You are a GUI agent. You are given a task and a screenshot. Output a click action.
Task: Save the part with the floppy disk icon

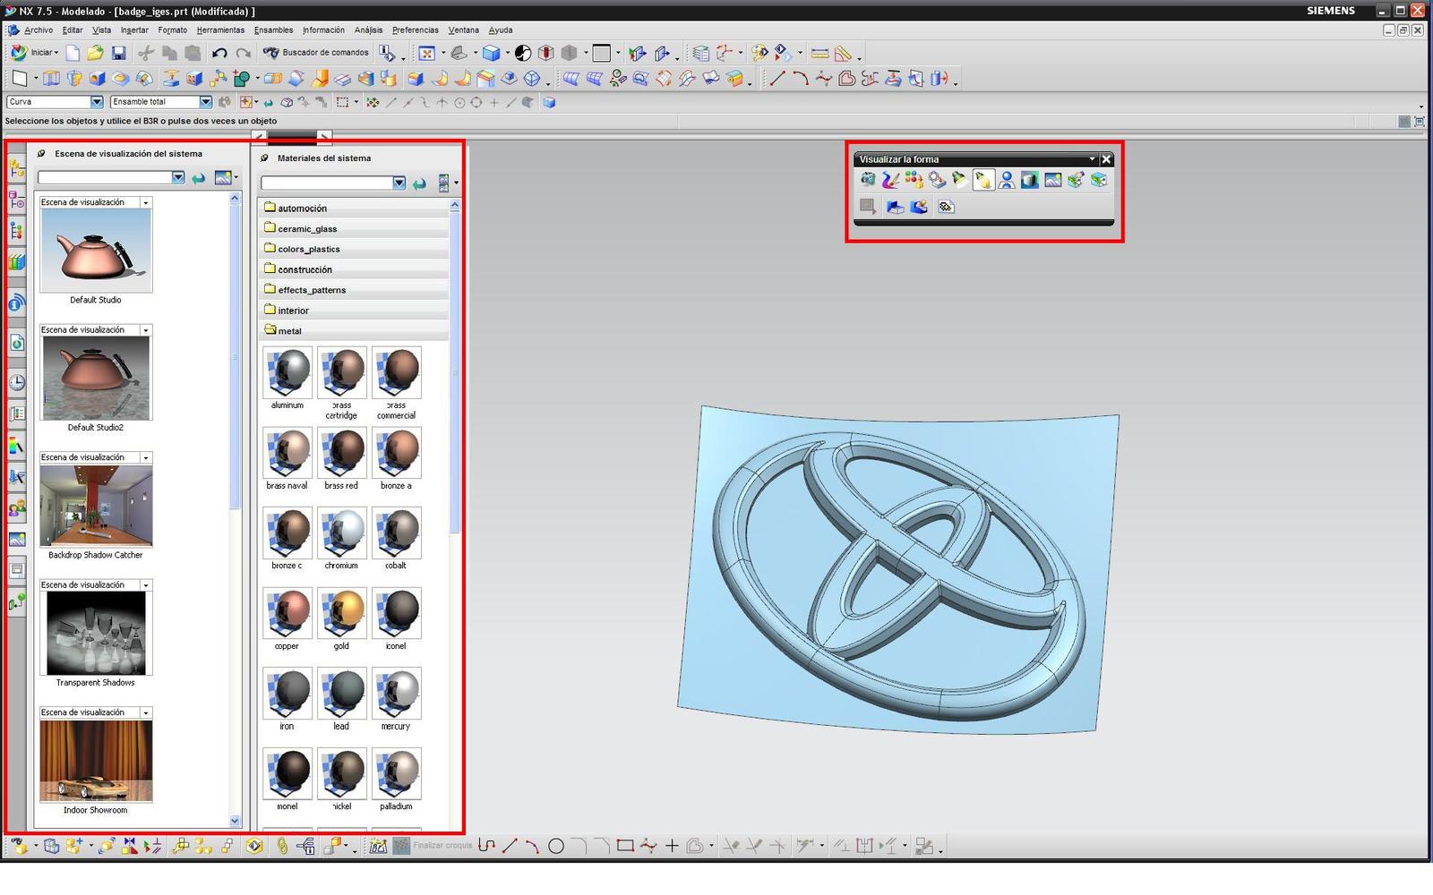point(118,53)
